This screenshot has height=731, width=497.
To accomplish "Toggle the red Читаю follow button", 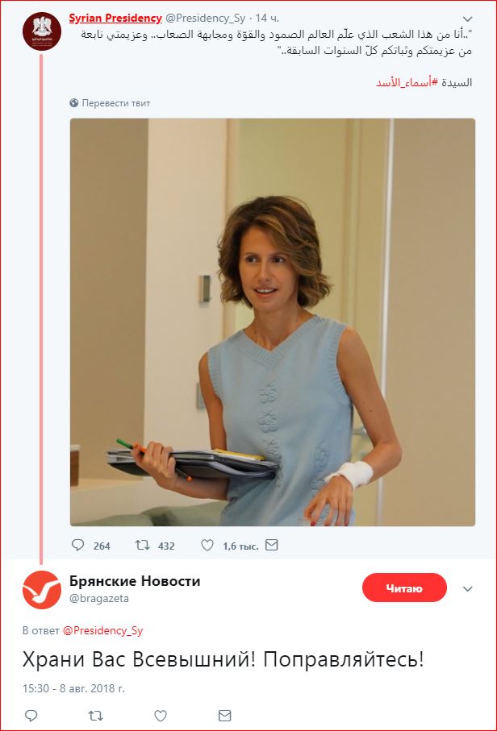I will pyautogui.click(x=404, y=588).
